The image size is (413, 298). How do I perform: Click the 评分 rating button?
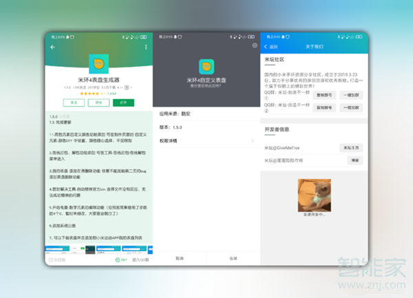click(x=98, y=103)
